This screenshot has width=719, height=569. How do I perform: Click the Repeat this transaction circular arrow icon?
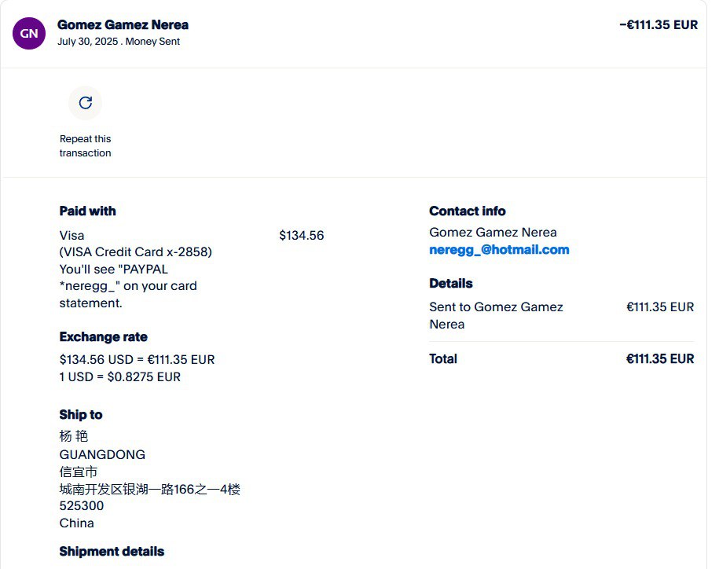(x=85, y=102)
